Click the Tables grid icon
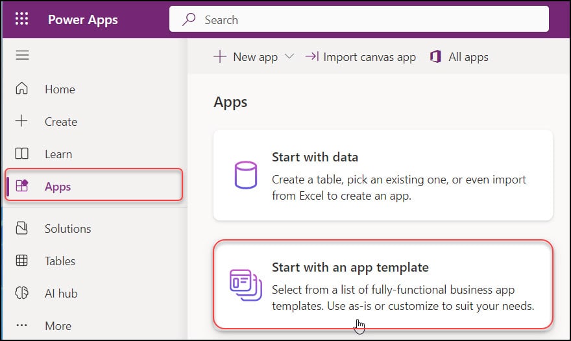Screen dimensions: 571x341 pos(22,261)
